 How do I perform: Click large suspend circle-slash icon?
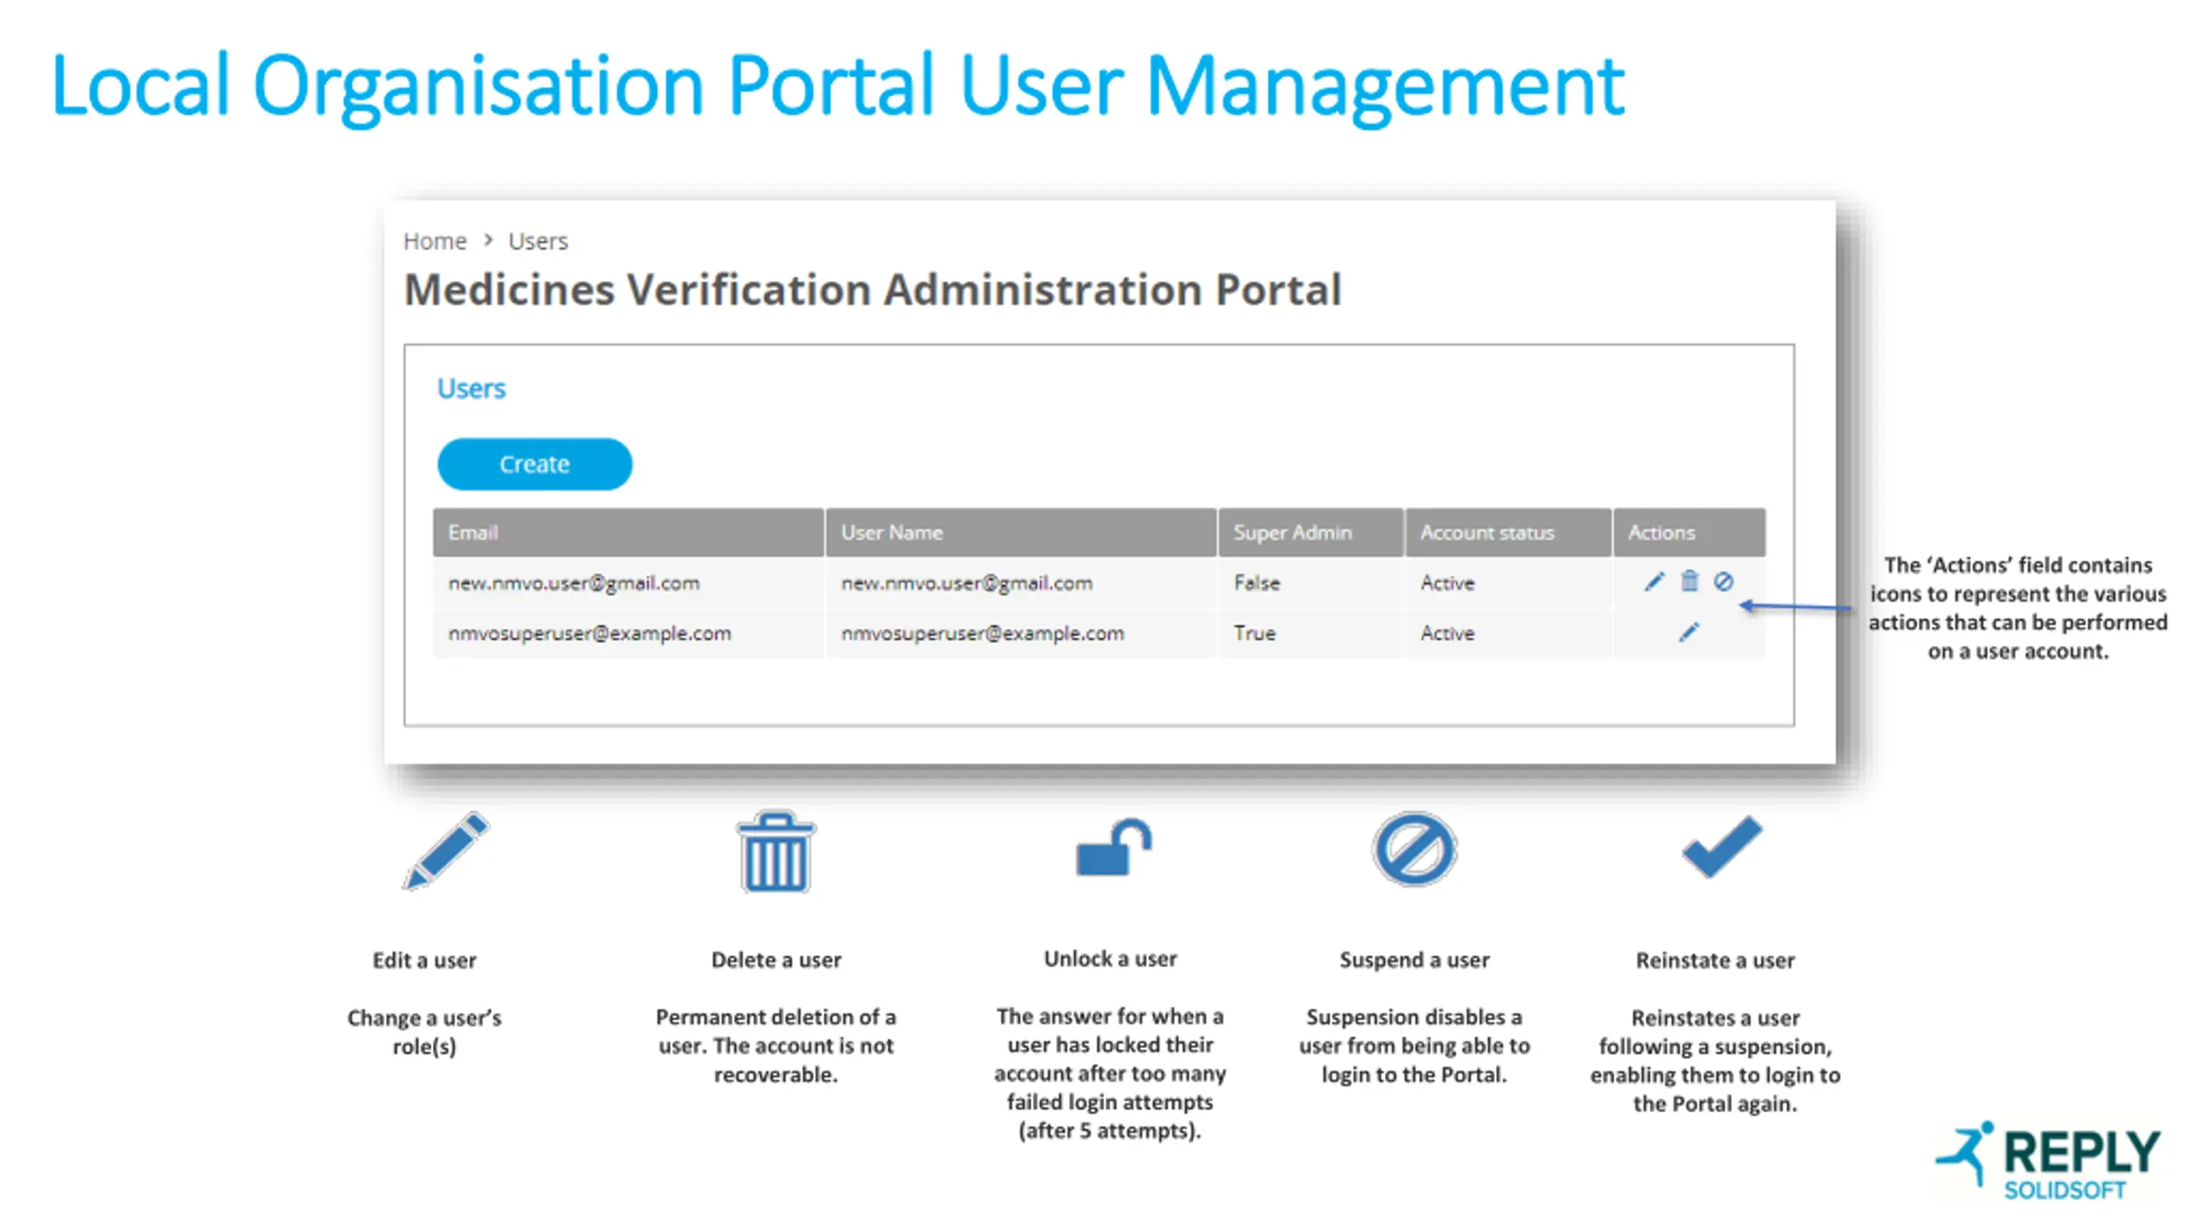[1414, 849]
